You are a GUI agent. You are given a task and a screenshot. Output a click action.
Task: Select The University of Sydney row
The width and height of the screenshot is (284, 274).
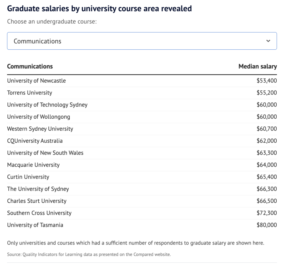[38, 189]
